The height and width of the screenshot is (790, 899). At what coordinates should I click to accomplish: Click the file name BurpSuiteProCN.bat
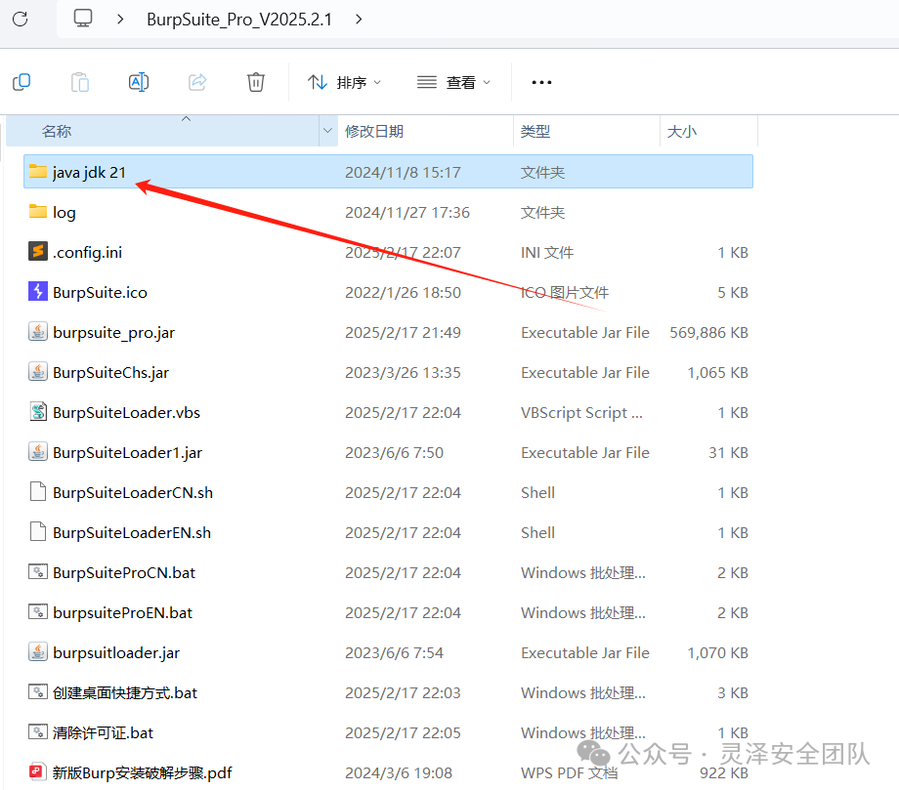pyautogui.click(x=124, y=573)
